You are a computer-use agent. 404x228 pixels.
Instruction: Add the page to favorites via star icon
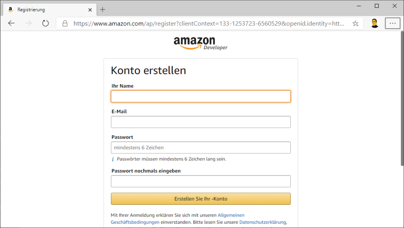click(355, 23)
